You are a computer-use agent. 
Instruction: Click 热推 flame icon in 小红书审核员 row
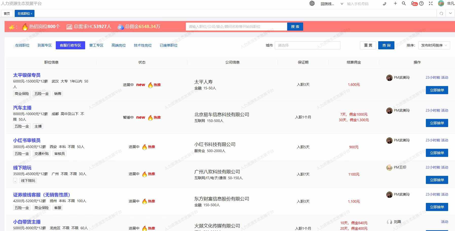[144, 147]
